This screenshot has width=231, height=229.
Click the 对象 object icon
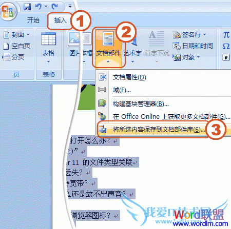(177, 57)
